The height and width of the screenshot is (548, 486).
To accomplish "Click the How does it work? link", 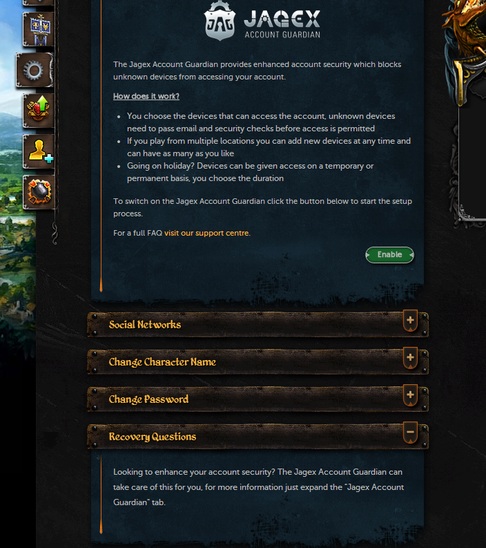I will 146,96.
